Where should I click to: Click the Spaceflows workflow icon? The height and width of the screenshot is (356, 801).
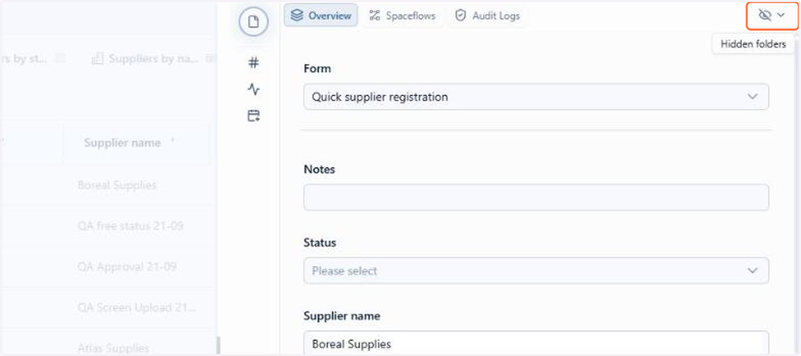click(x=375, y=15)
